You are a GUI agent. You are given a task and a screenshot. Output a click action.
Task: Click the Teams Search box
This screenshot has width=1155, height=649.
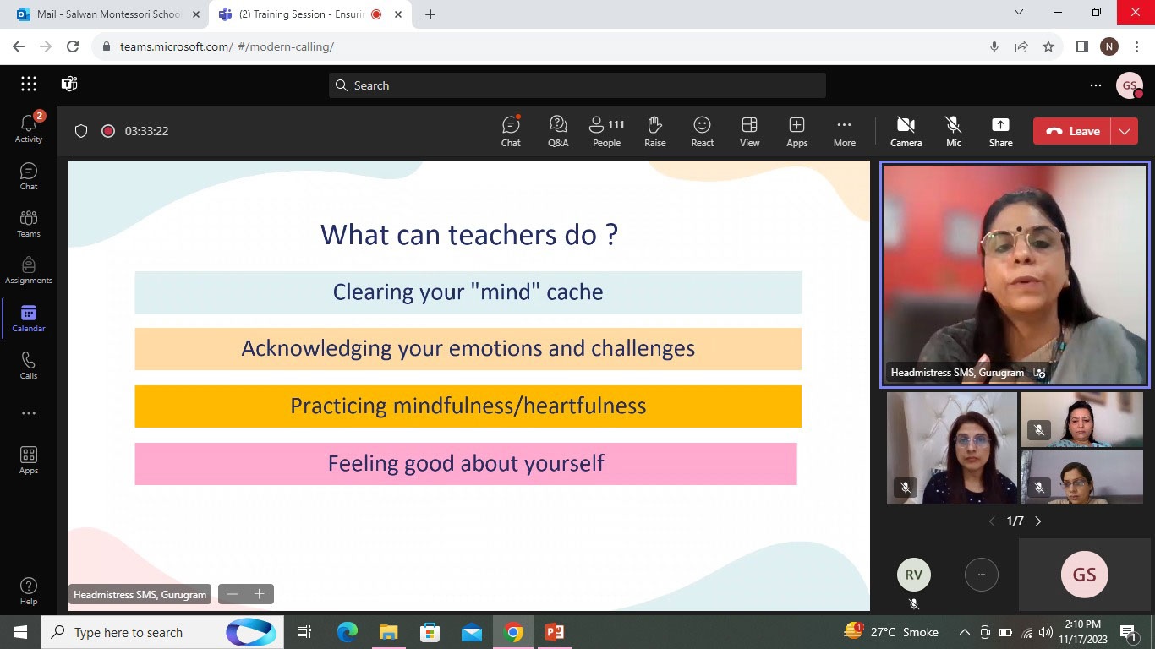[x=577, y=85]
